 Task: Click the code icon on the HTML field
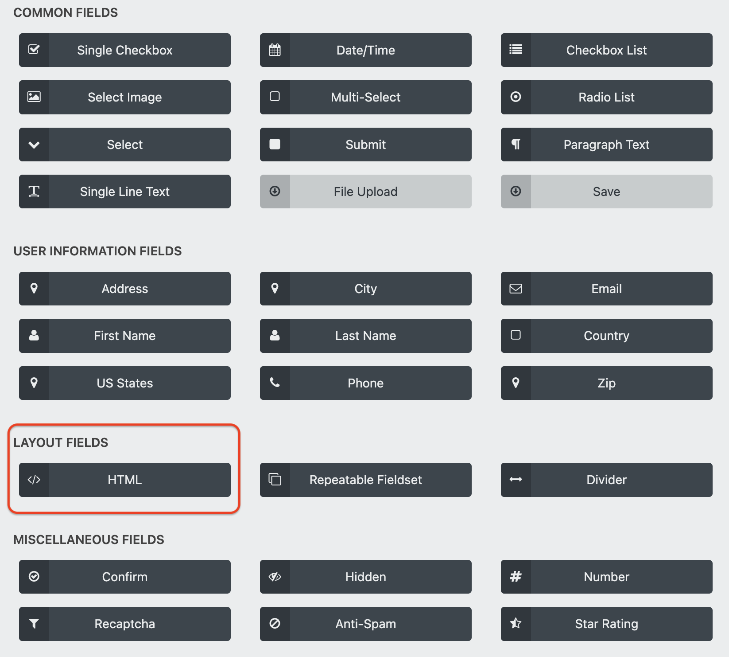pos(34,480)
